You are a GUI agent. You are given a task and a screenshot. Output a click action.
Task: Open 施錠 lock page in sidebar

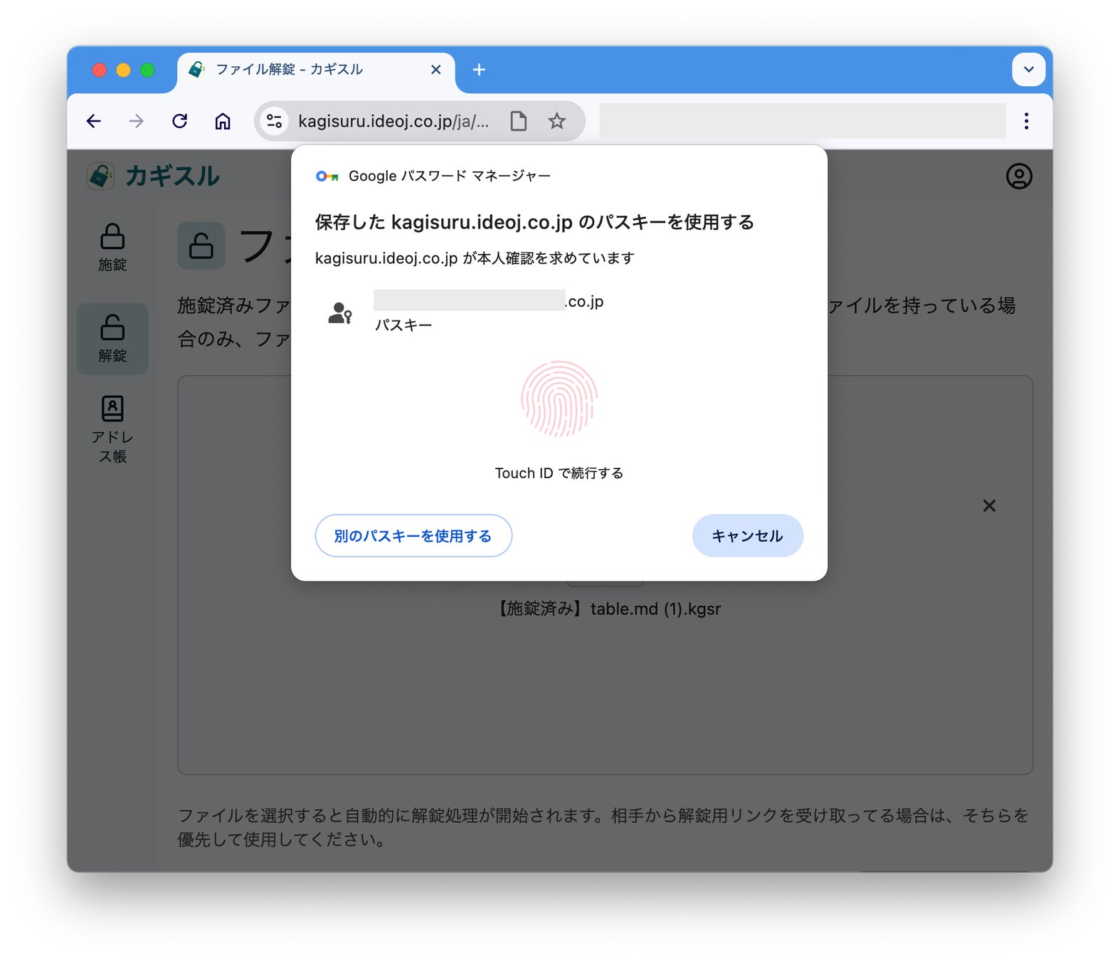click(x=112, y=248)
